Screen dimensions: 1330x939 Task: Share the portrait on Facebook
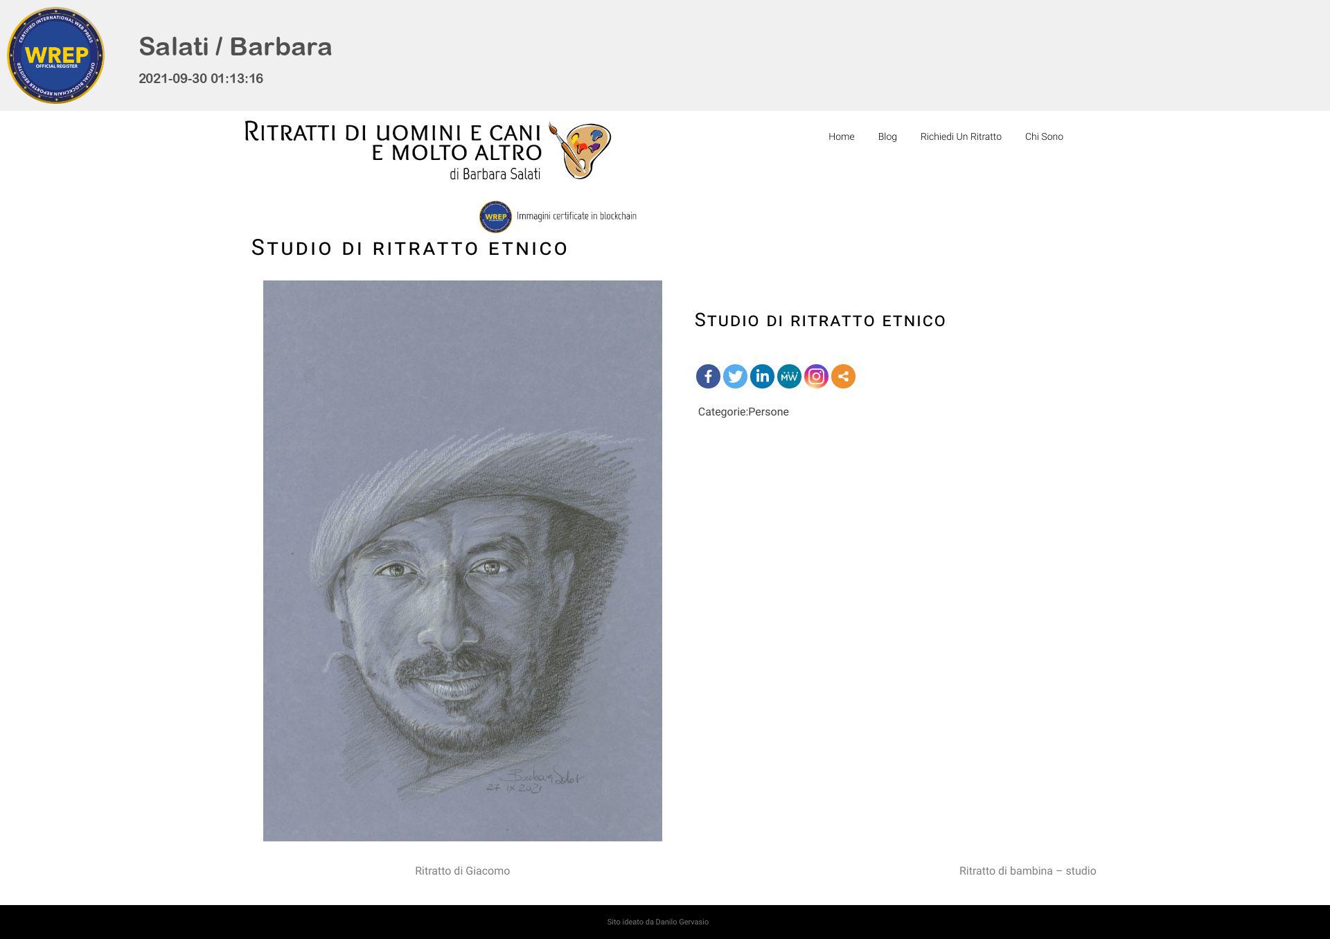tap(708, 377)
